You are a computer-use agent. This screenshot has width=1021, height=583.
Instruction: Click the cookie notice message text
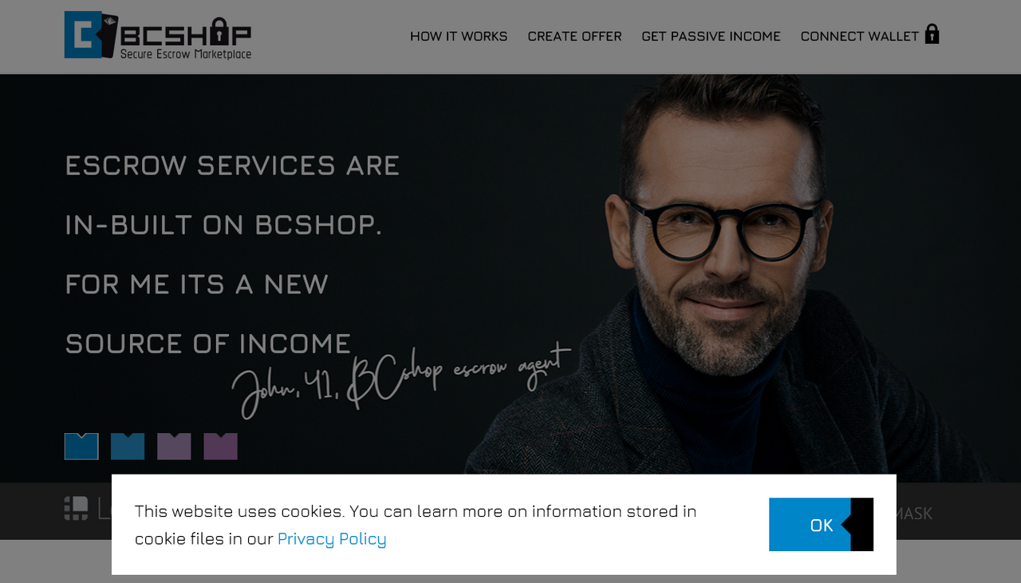[x=416, y=525]
